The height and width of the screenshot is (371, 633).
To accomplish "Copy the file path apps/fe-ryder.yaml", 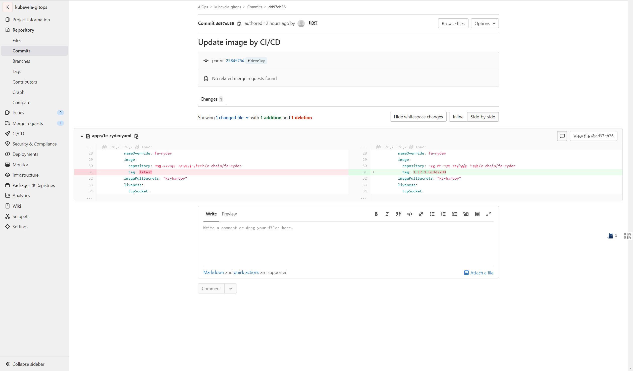I will tap(136, 136).
